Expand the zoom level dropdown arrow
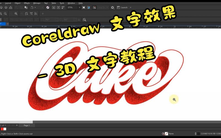The image size is (221, 138). coord(79,7)
